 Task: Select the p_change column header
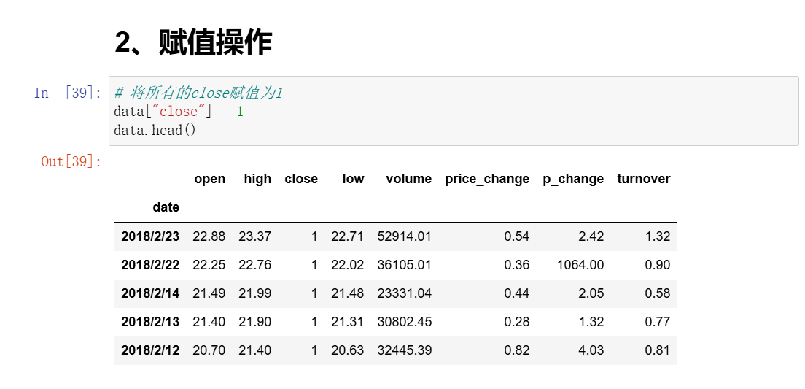[x=573, y=179]
